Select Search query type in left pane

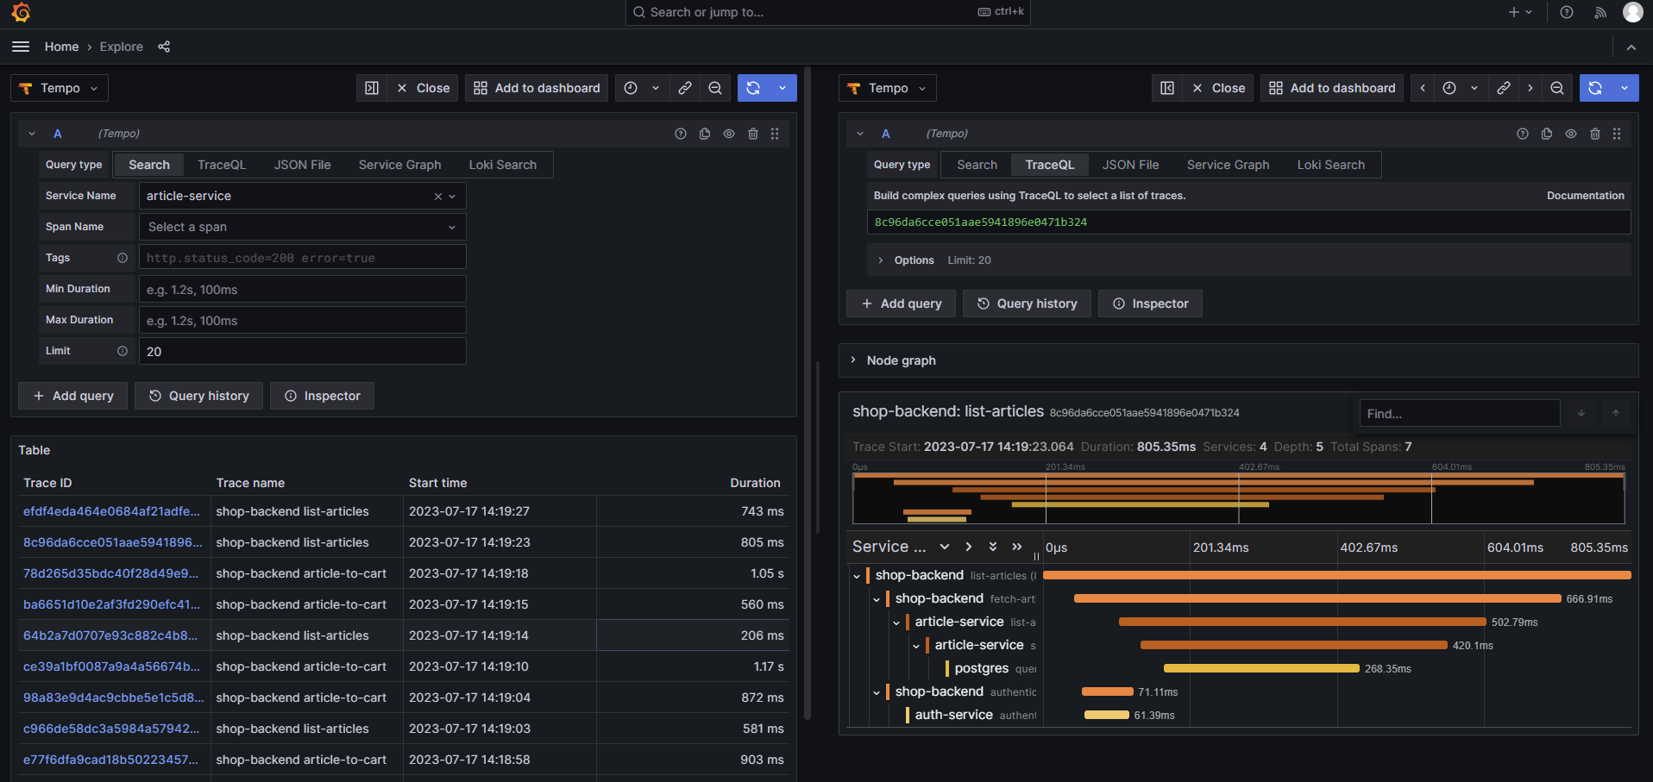(149, 165)
